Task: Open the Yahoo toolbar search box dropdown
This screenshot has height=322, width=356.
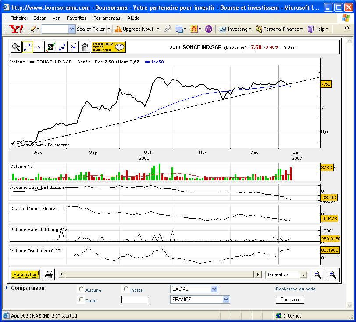Action: click(71, 29)
